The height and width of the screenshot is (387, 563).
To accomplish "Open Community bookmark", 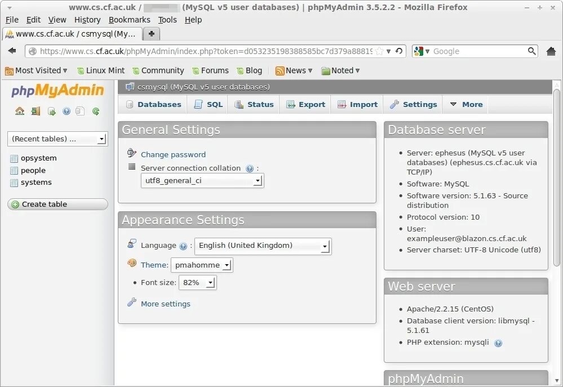I will [x=158, y=70].
